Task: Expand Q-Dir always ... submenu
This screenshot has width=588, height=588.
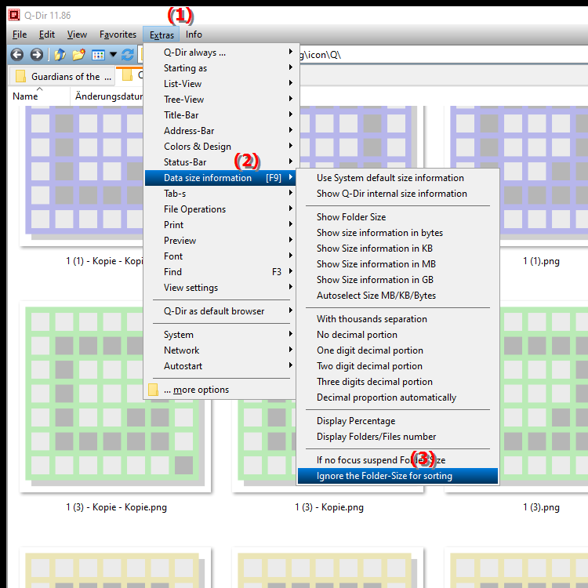Action: coord(220,53)
